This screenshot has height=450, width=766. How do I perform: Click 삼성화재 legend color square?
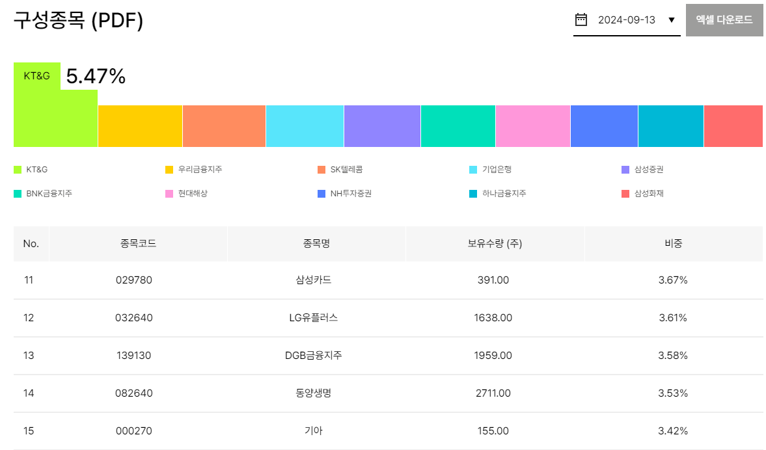click(625, 194)
